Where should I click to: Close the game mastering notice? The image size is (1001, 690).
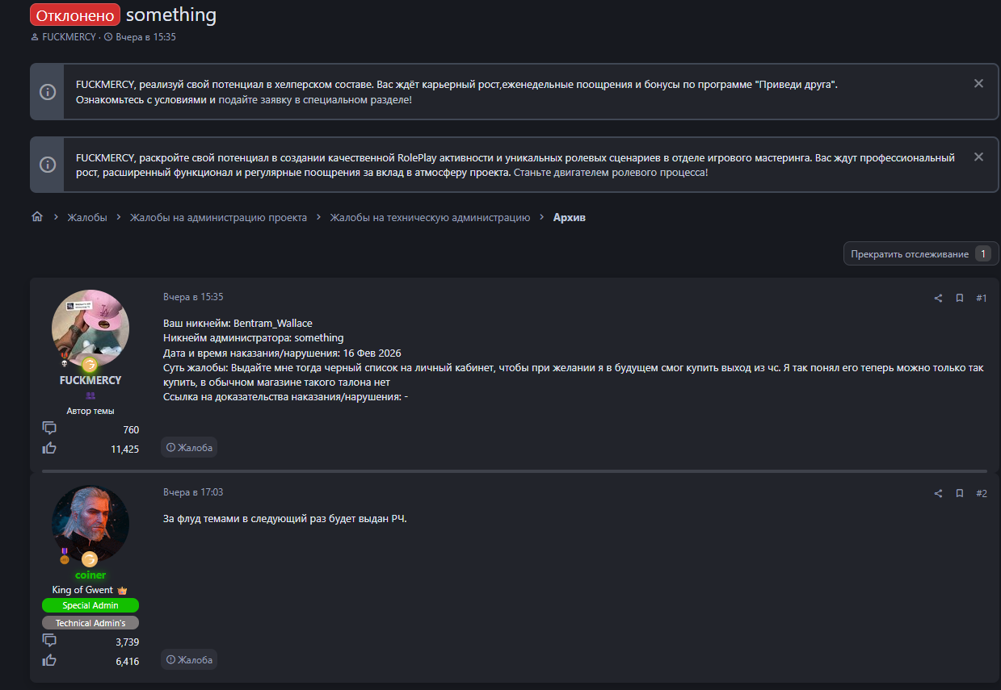point(978,157)
